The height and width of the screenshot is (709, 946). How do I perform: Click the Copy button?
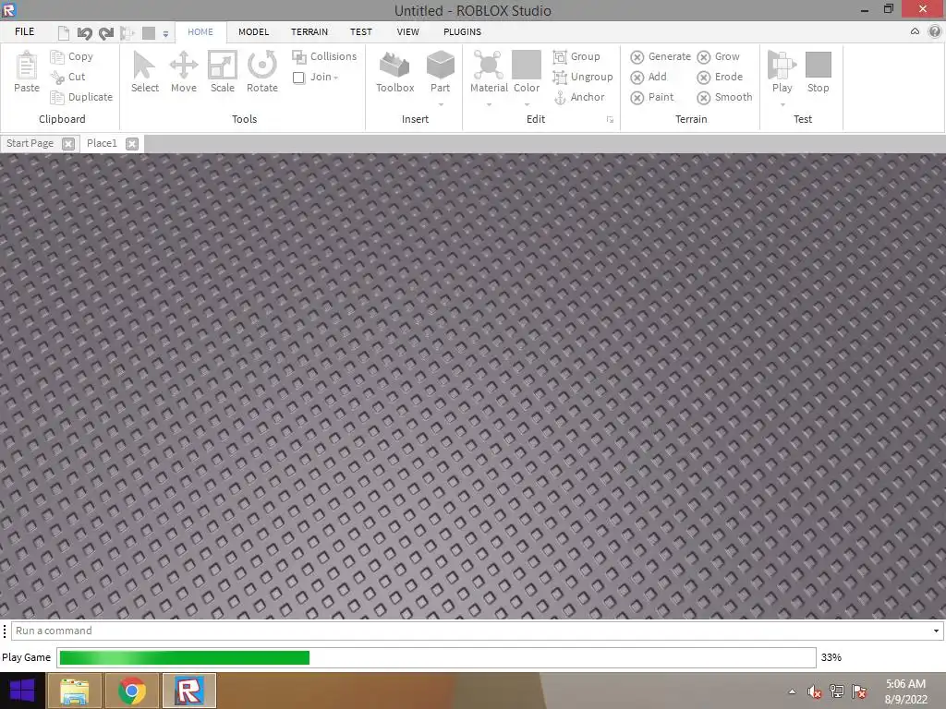72,56
